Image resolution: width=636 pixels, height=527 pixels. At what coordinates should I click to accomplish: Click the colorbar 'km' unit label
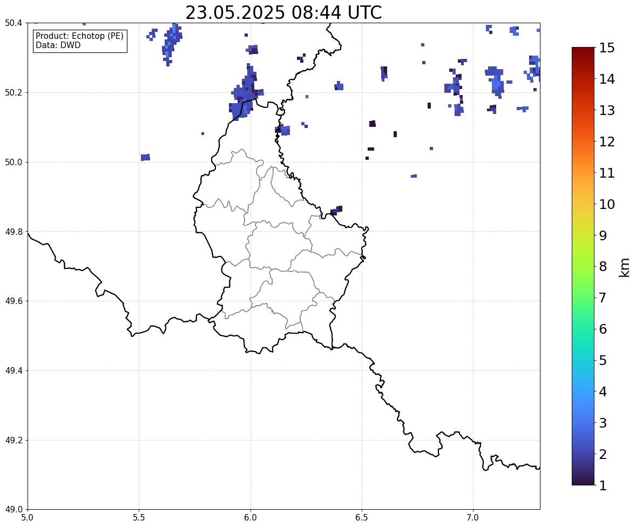pyautogui.click(x=625, y=268)
